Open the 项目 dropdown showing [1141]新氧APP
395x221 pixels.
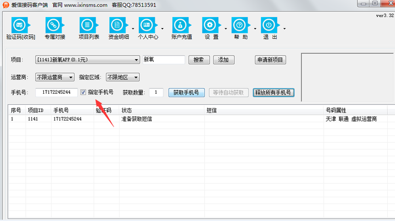87,60
